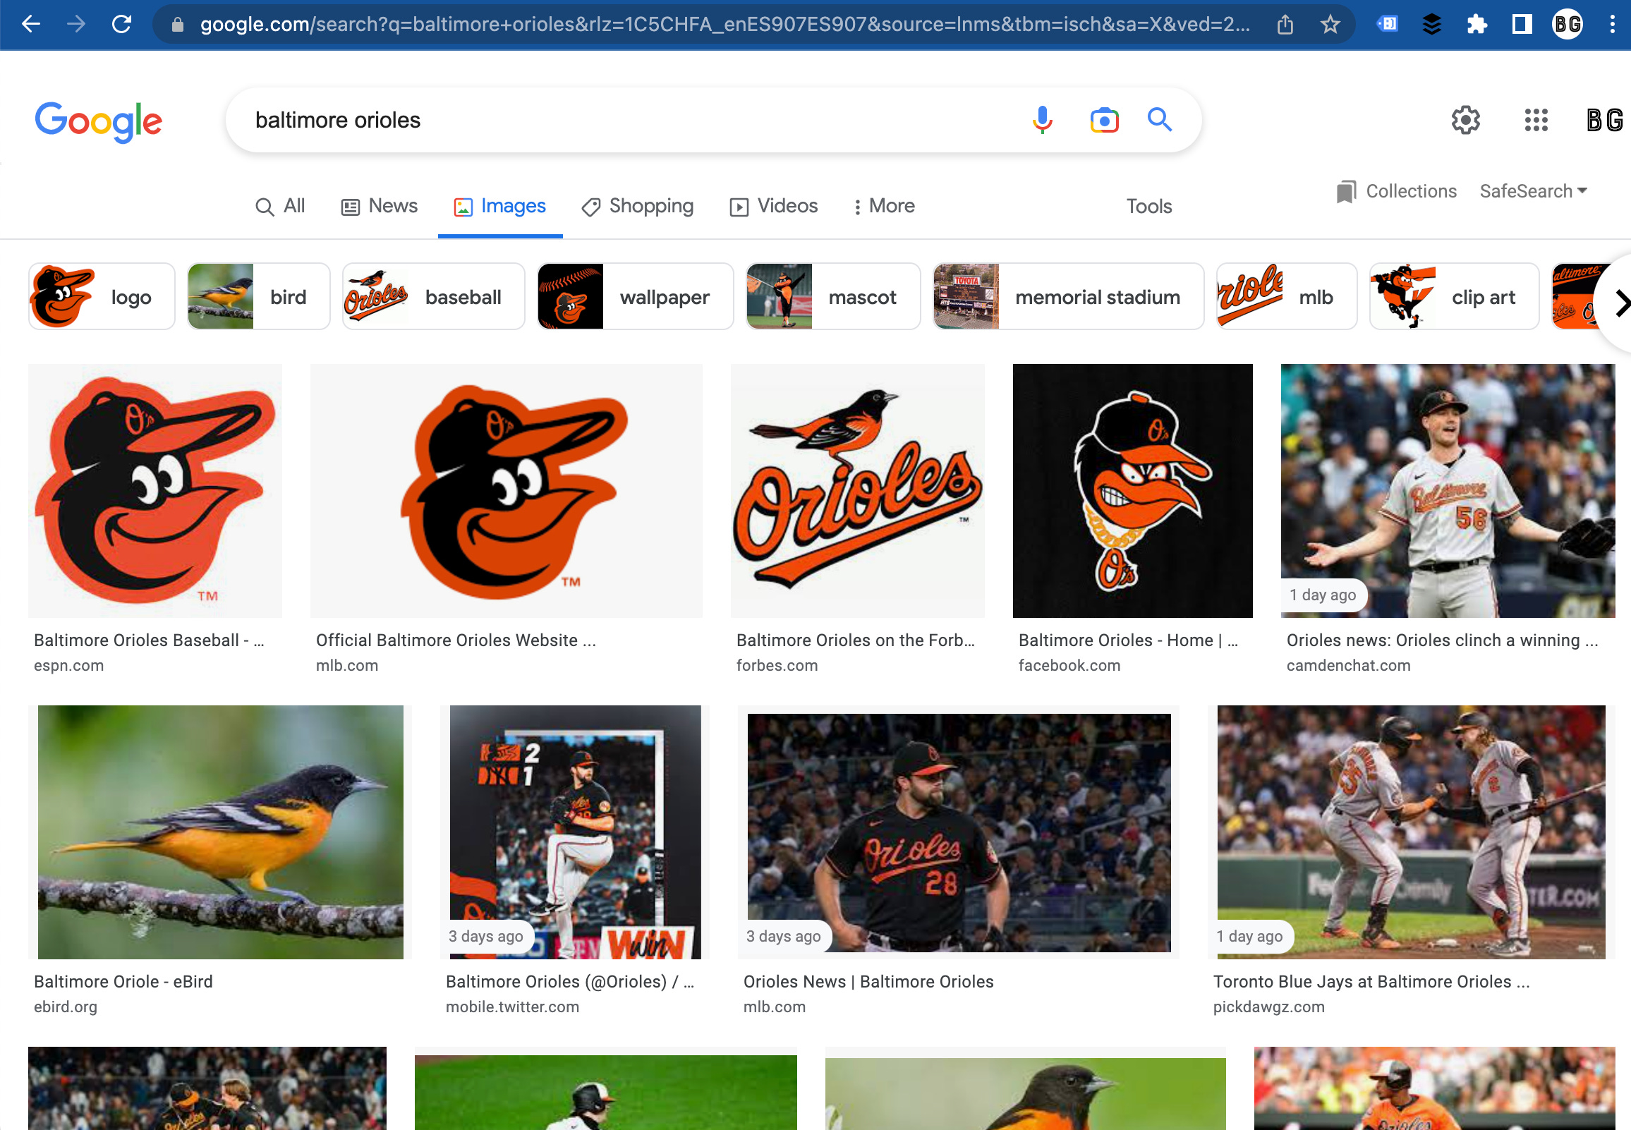Image resolution: width=1631 pixels, height=1130 pixels.
Task: Switch to the All results tab
Action: coord(280,206)
